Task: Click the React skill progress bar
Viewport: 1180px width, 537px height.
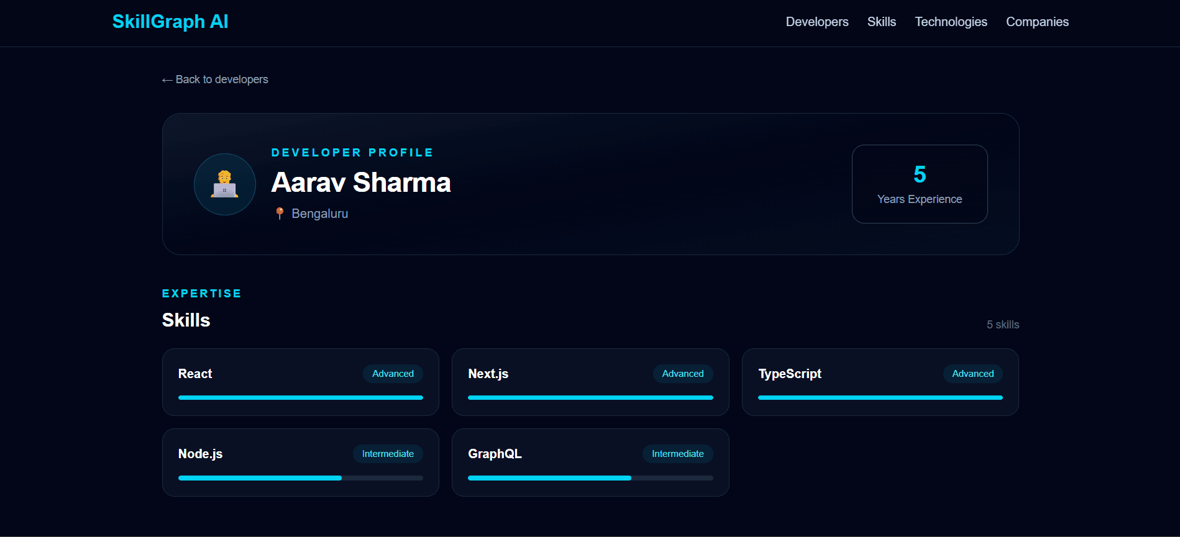Action: [301, 398]
